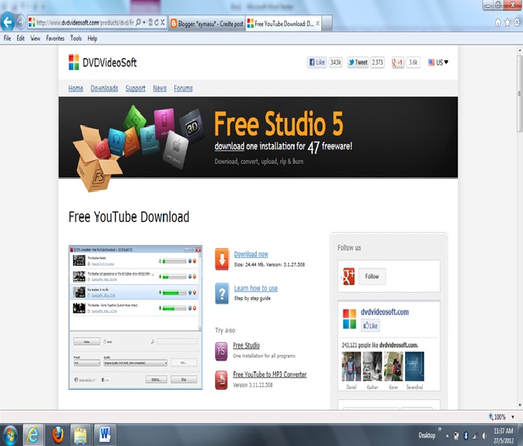Click the Tweet button

(358, 62)
